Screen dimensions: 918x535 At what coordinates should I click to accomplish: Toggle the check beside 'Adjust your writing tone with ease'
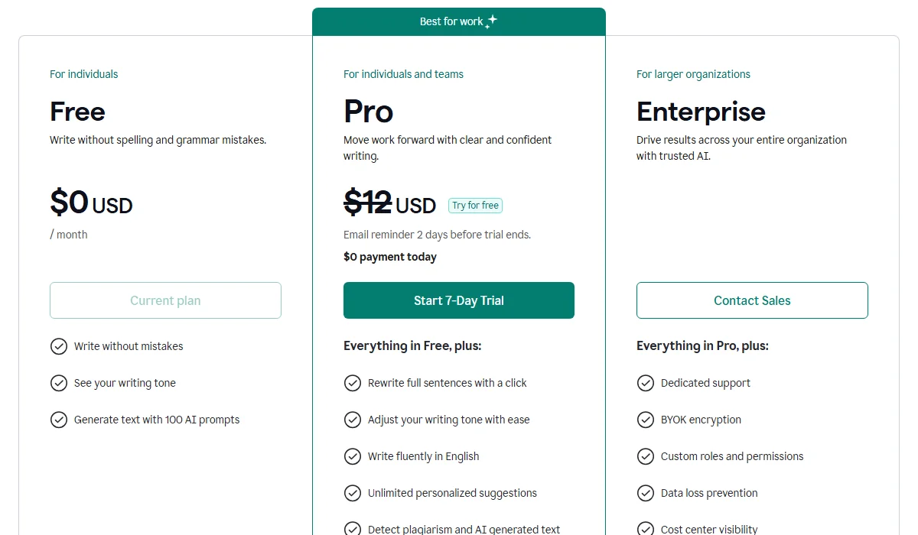(353, 420)
